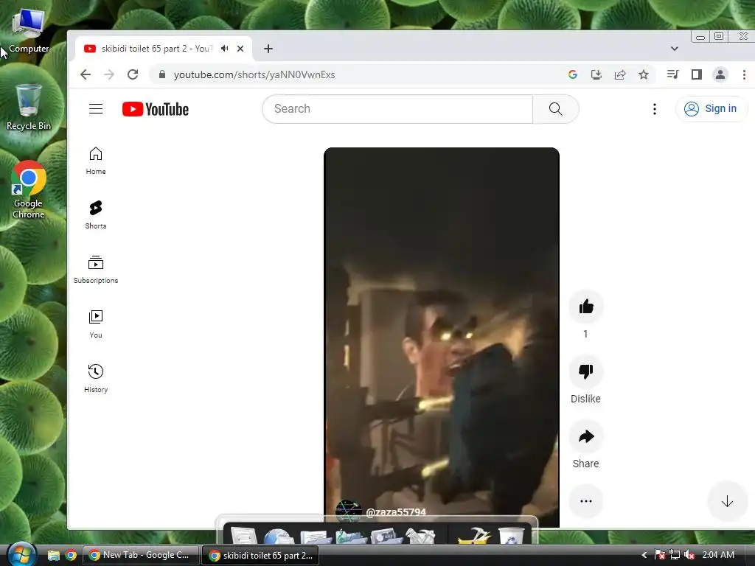Open Home in the YouTube sidebar
The image size is (755, 566).
(x=96, y=161)
